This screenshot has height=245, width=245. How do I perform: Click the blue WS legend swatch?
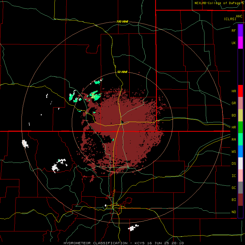[x=240, y=151]
